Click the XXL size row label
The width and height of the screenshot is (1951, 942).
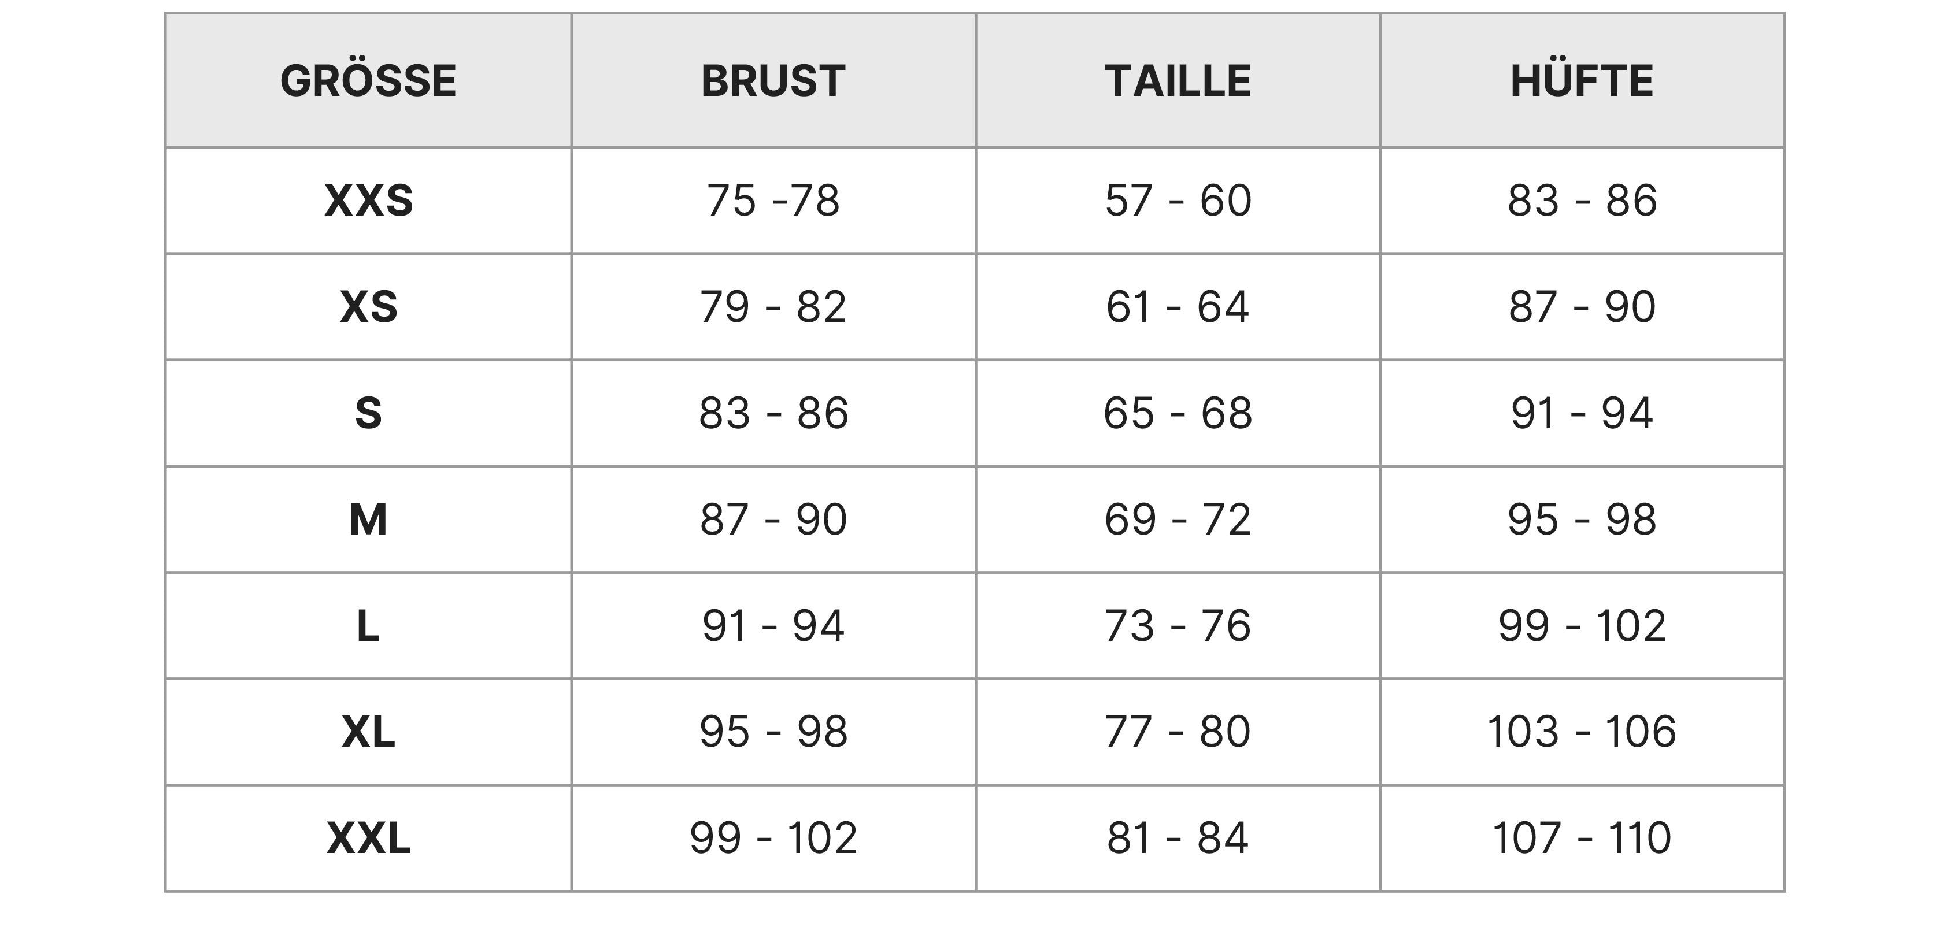pyautogui.click(x=368, y=838)
